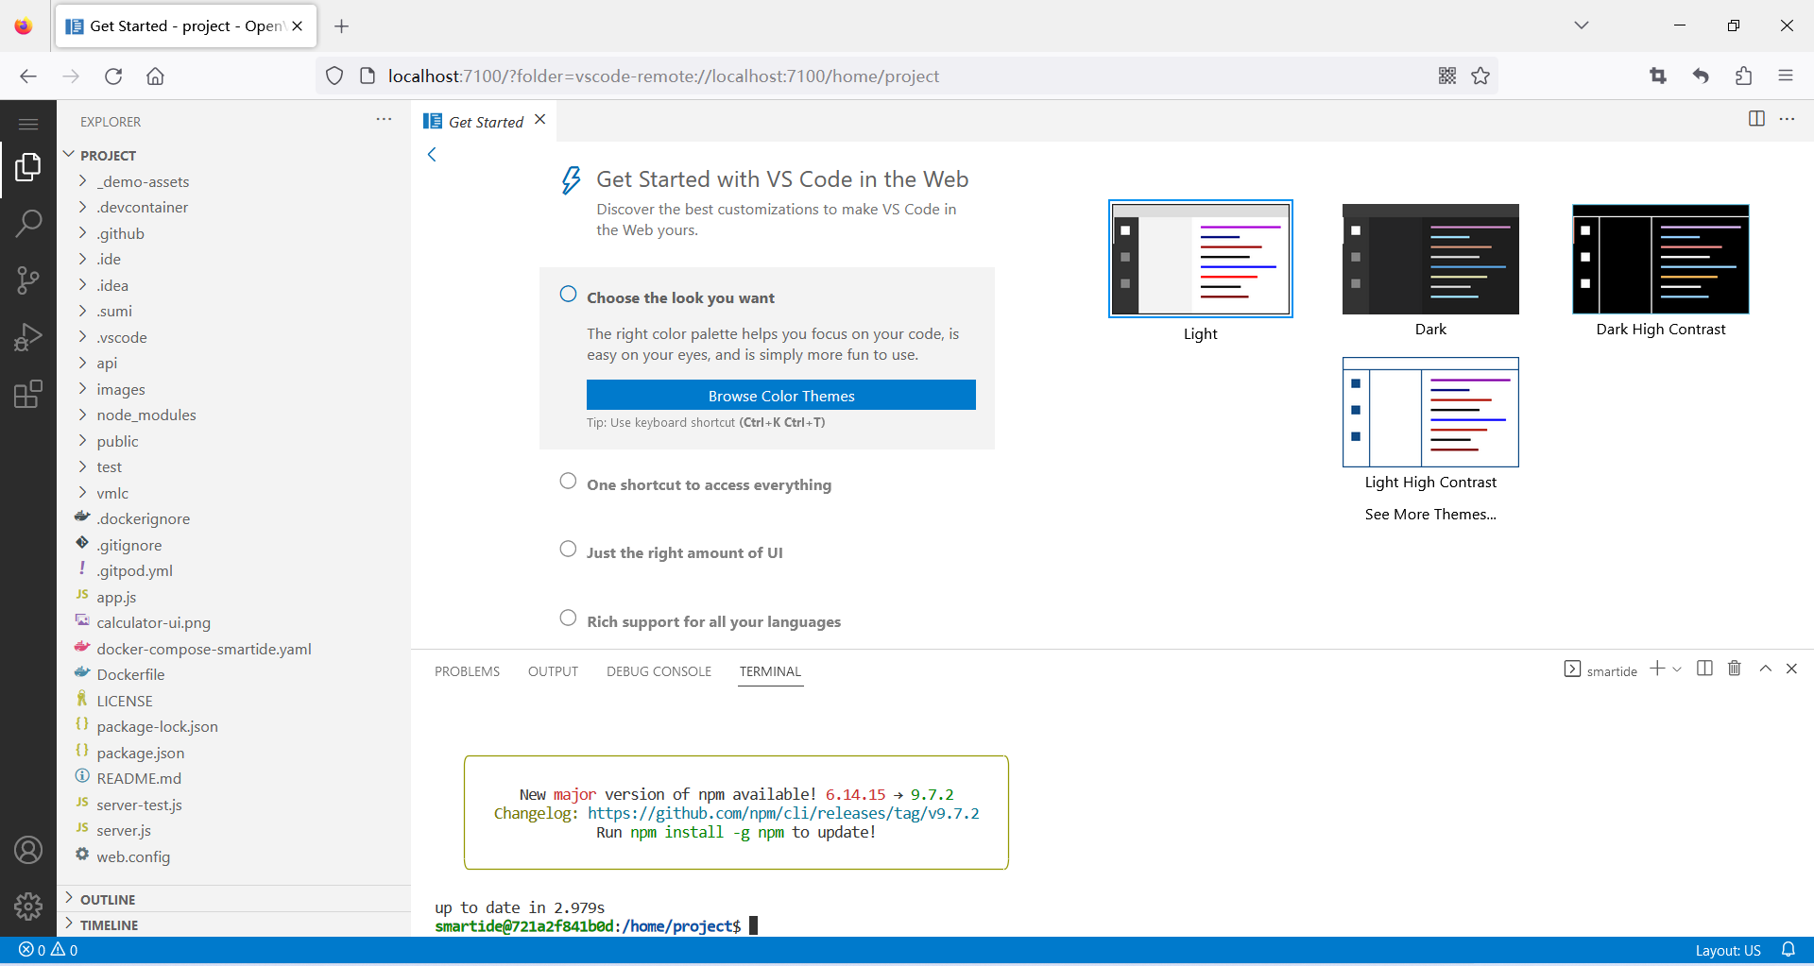Screen dimensions: 1814x966
Task: Open the application hamburger menu
Action: (x=28, y=124)
